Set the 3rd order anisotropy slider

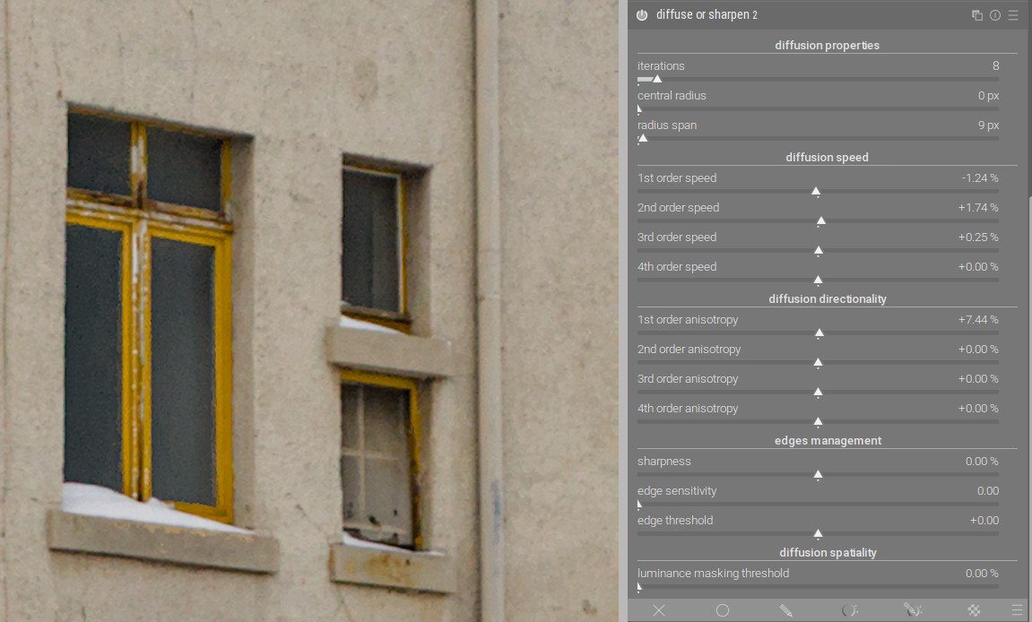click(818, 393)
